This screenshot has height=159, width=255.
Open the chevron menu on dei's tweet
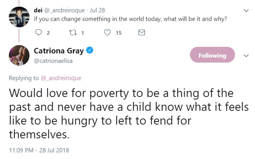coord(246,11)
